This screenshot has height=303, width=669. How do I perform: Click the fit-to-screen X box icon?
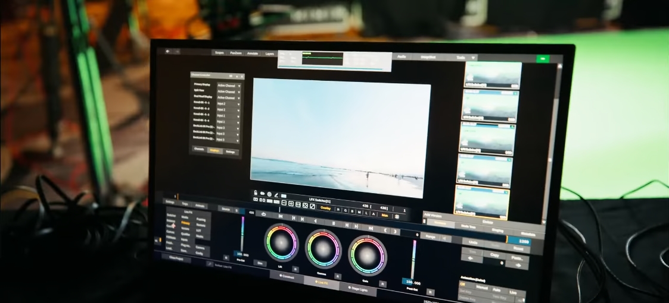(x=304, y=206)
